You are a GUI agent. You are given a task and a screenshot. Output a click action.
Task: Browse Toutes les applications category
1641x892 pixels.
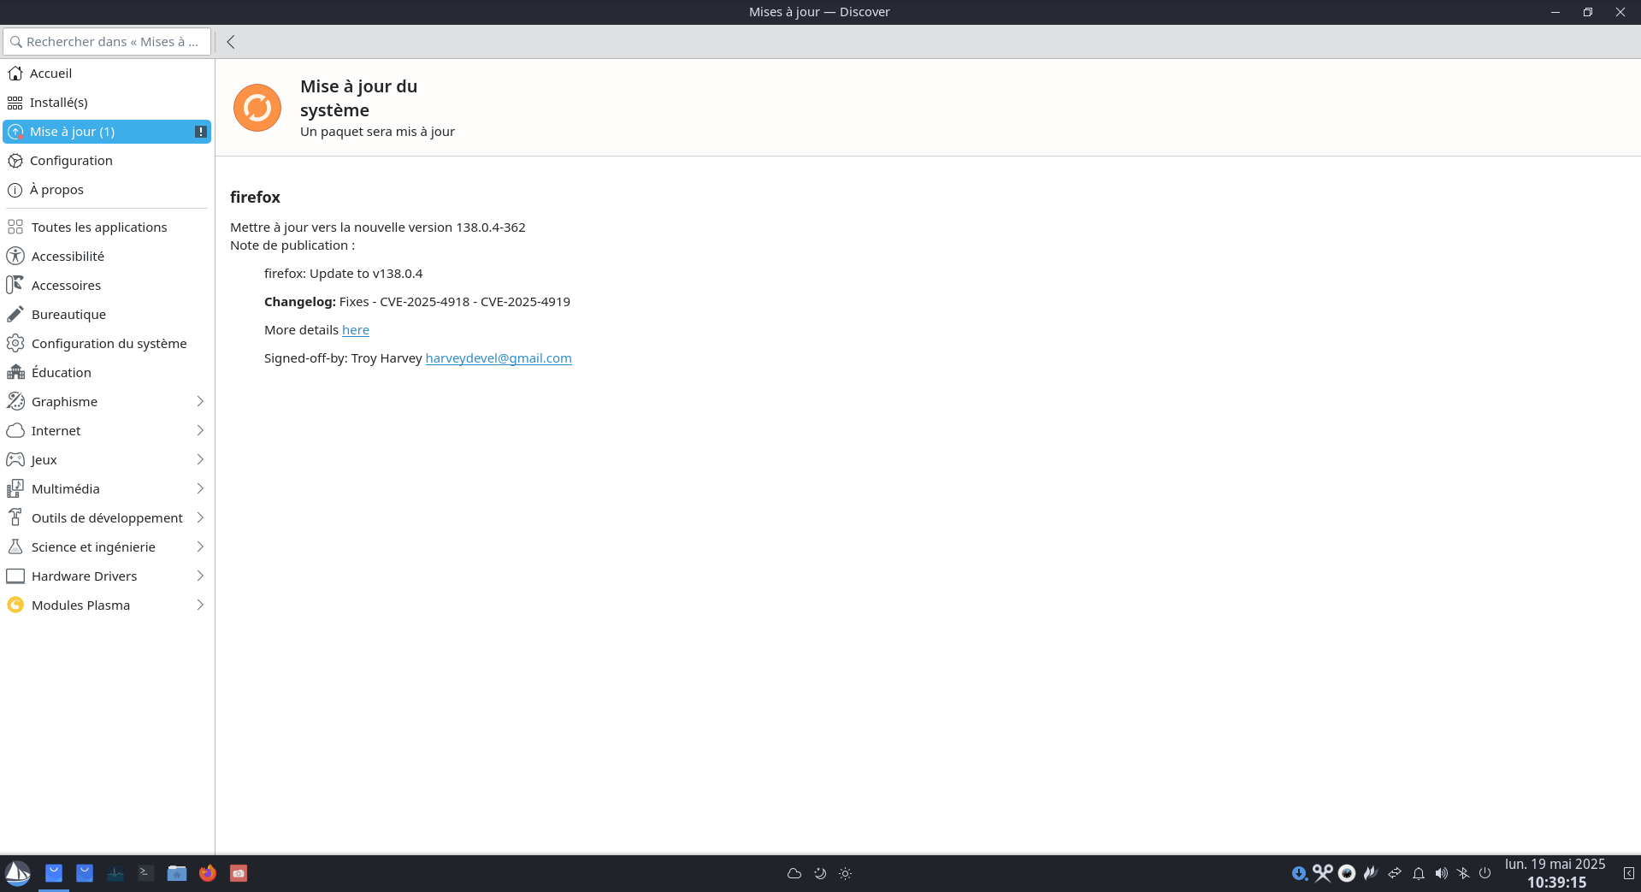coord(107,227)
